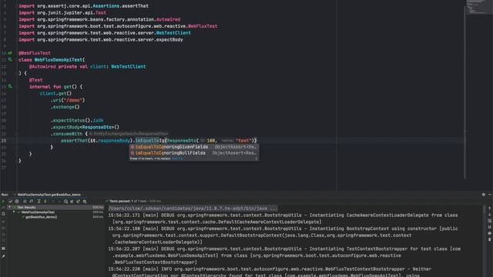This screenshot has width=493, height=277.
Task: Collapse all test results nodes
Action: 45,202
